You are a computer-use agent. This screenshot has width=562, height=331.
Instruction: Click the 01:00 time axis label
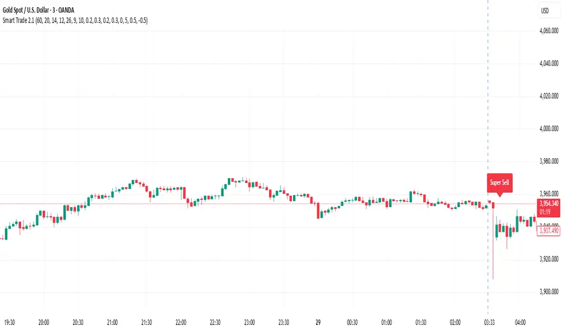[x=387, y=322]
